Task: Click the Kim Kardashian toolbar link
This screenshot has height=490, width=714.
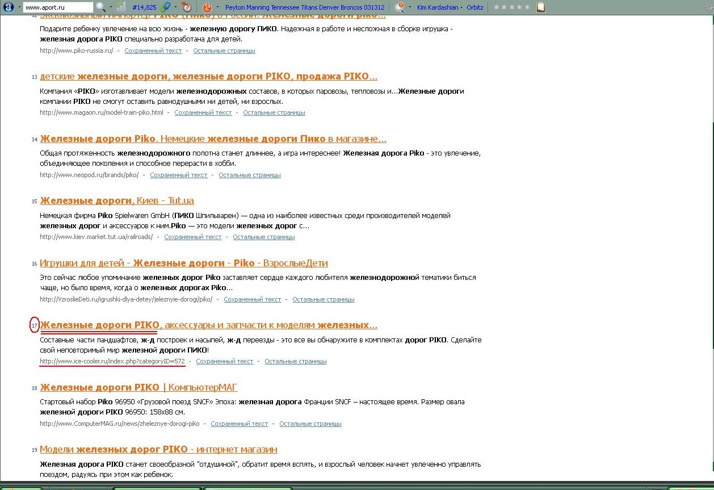Action: point(438,8)
